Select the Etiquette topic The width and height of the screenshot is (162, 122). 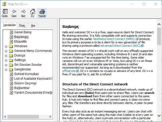click(x=20, y=41)
